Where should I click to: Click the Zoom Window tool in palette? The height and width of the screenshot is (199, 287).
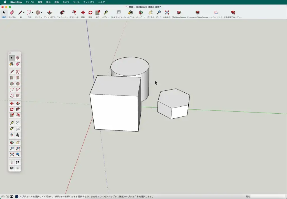(x=18, y=149)
